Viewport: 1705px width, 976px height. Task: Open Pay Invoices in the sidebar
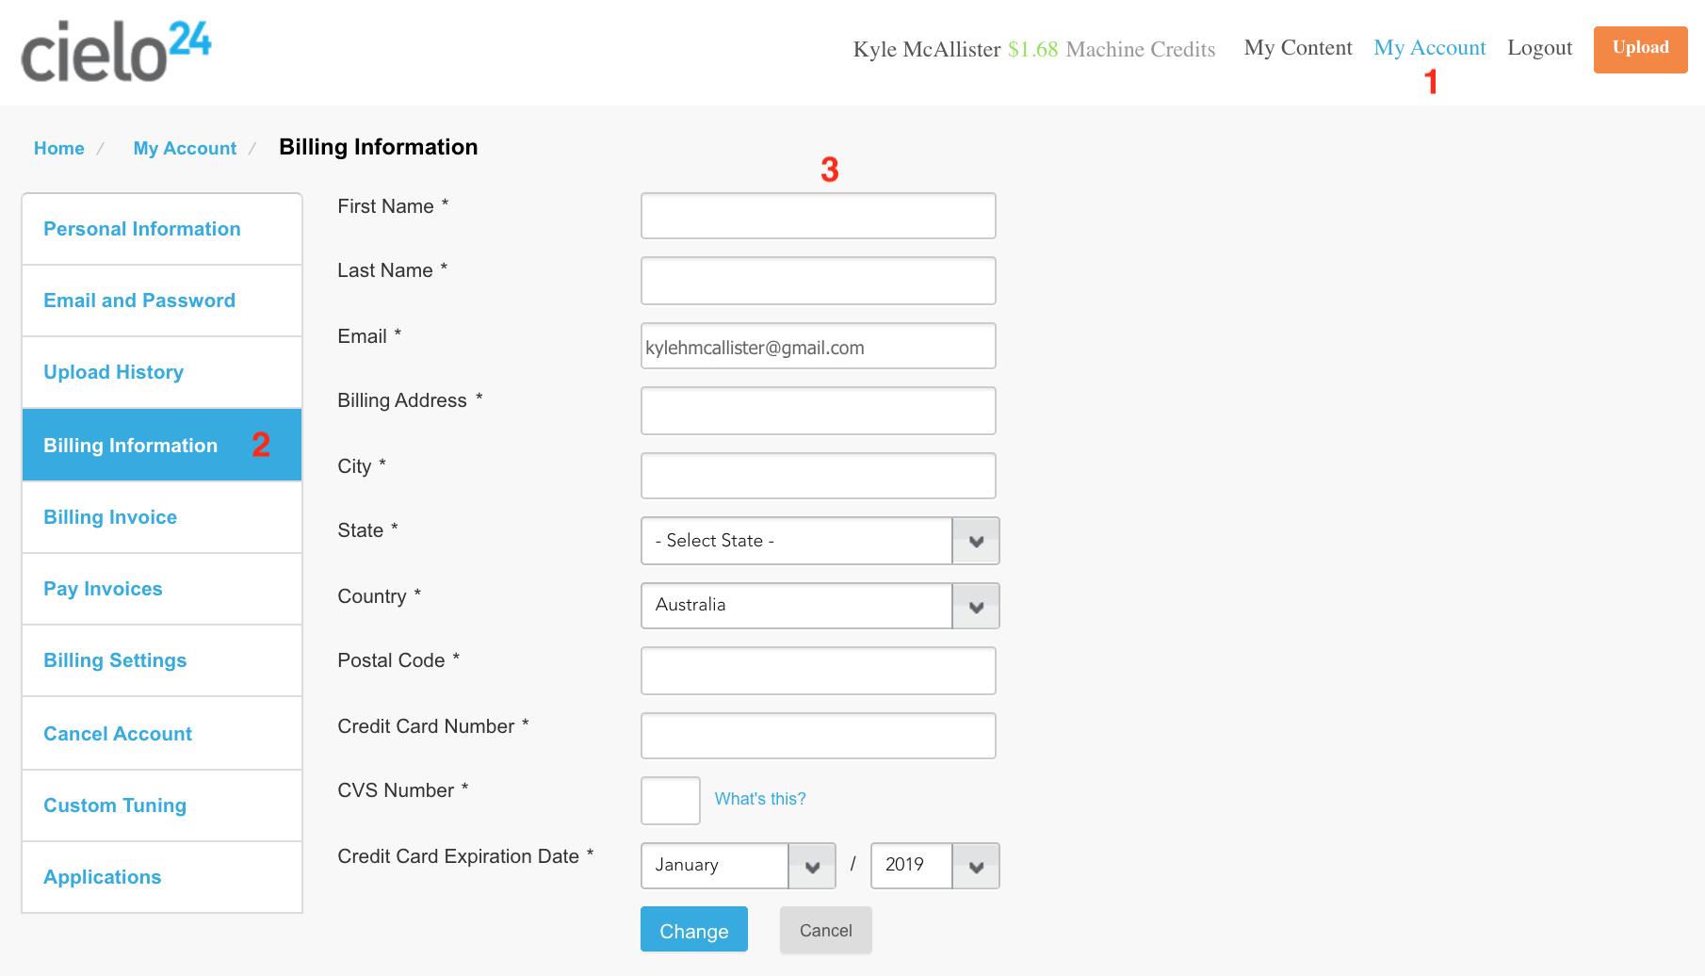coord(162,589)
